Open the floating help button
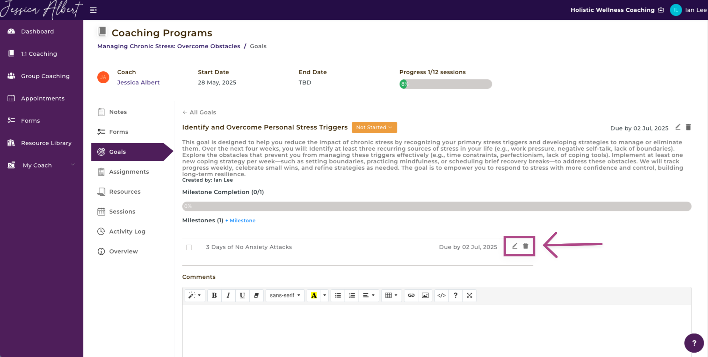708x357 pixels. tap(694, 343)
